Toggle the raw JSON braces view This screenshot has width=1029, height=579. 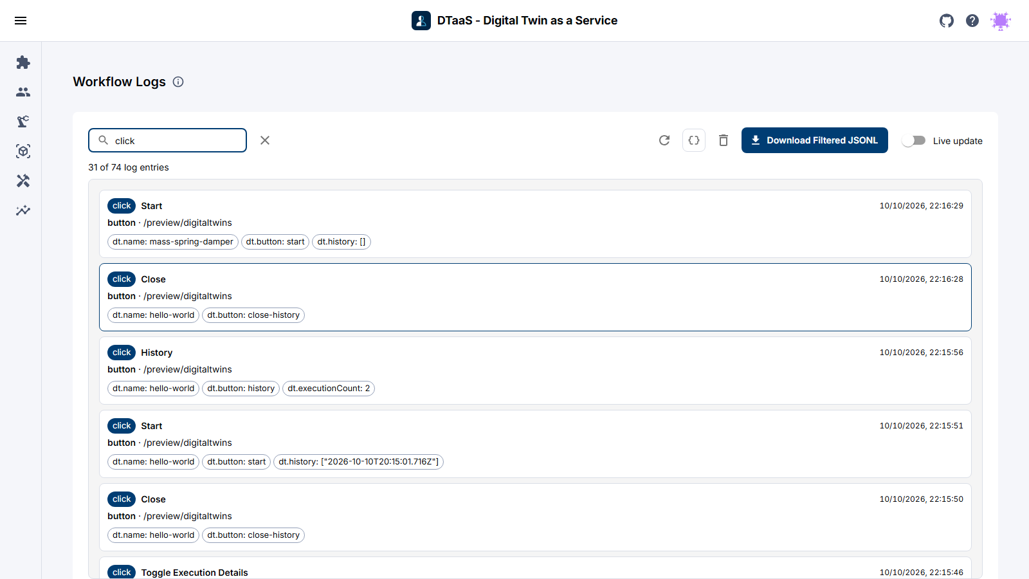click(694, 140)
